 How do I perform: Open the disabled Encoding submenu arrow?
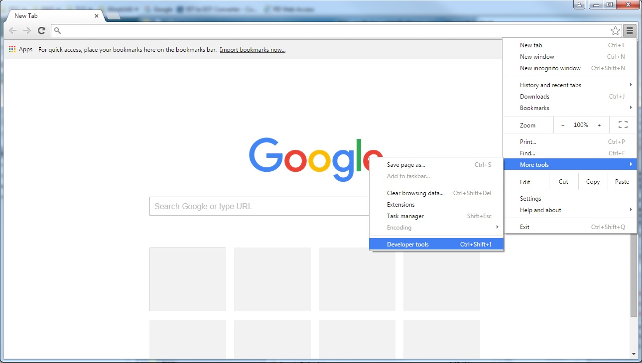pyautogui.click(x=497, y=227)
